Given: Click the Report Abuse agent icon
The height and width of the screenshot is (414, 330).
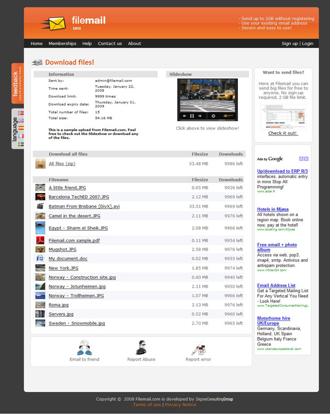Looking at the screenshot, I should pyautogui.click(x=142, y=348).
